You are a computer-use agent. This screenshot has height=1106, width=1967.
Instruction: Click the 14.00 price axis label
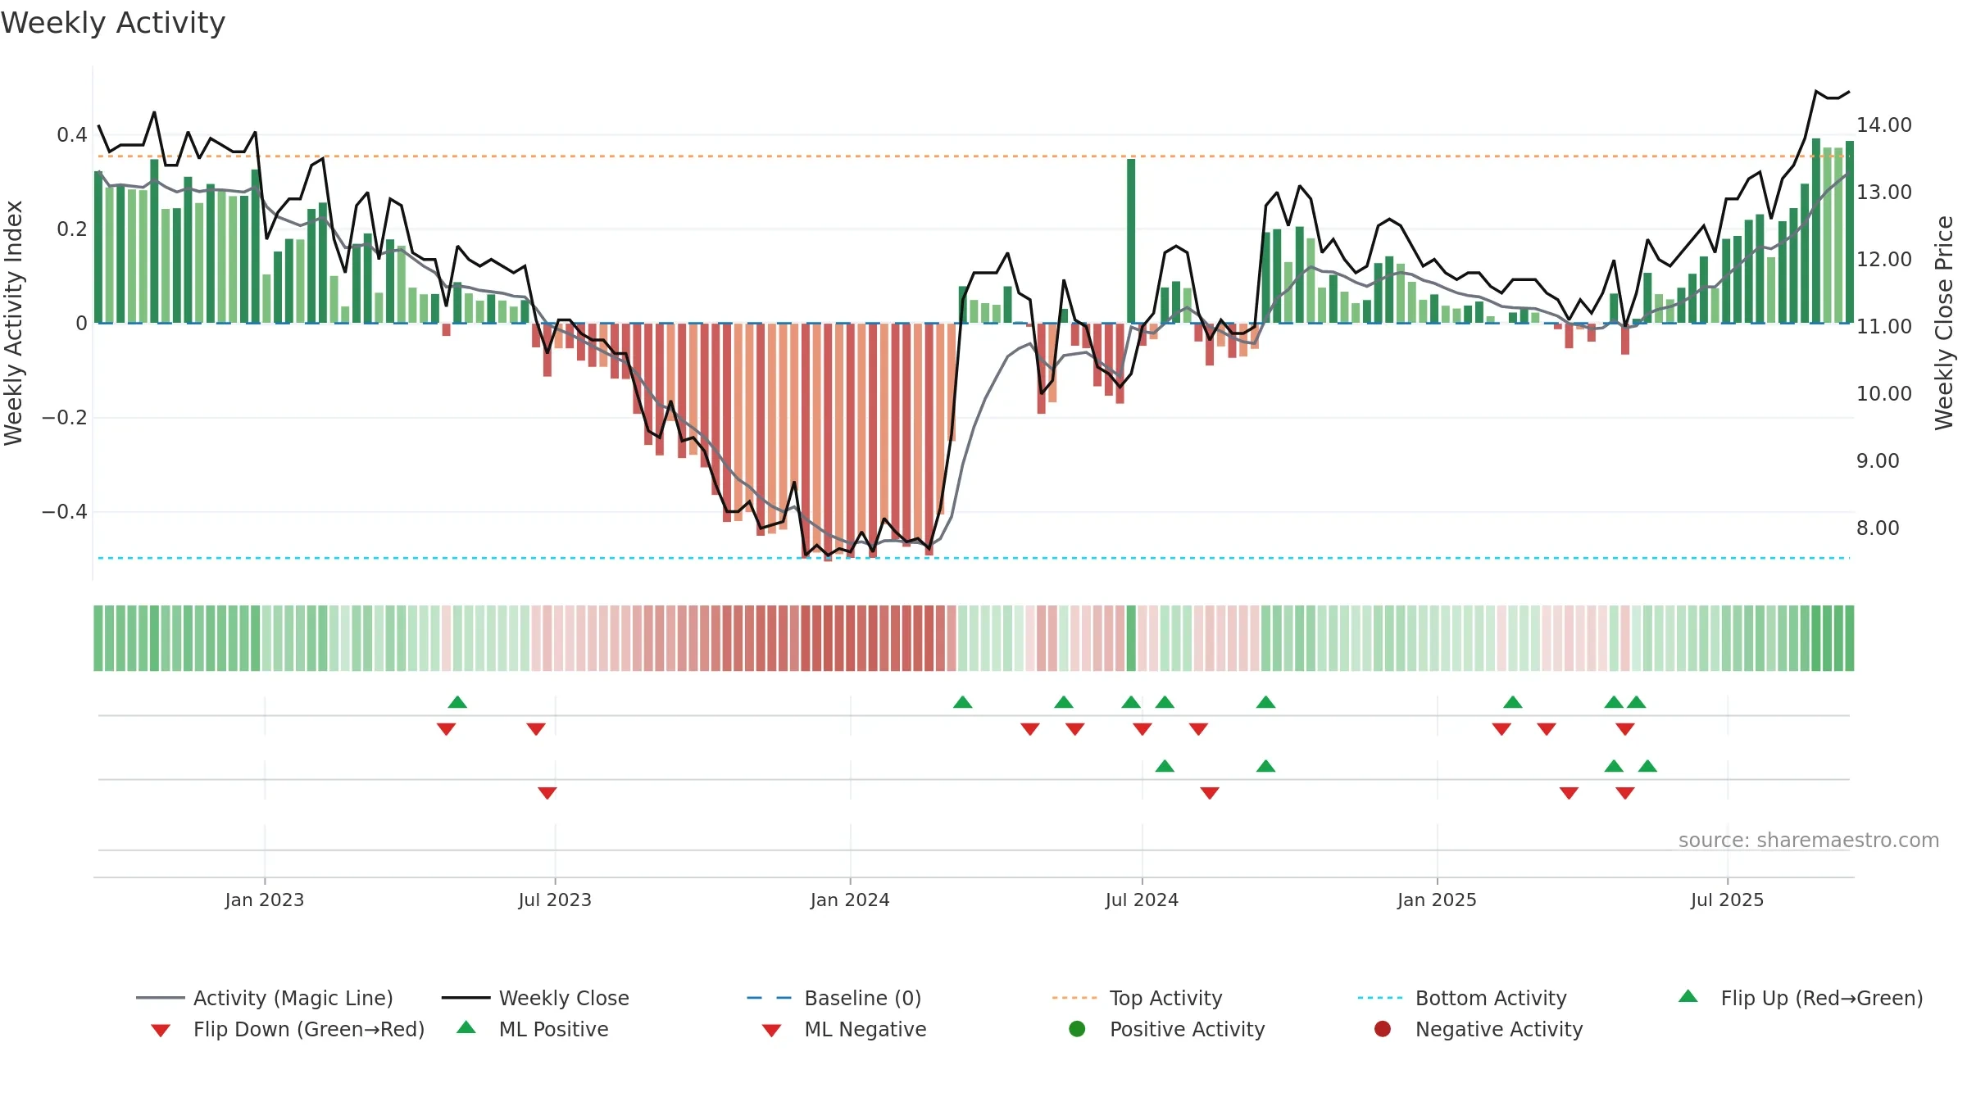[x=1883, y=125]
